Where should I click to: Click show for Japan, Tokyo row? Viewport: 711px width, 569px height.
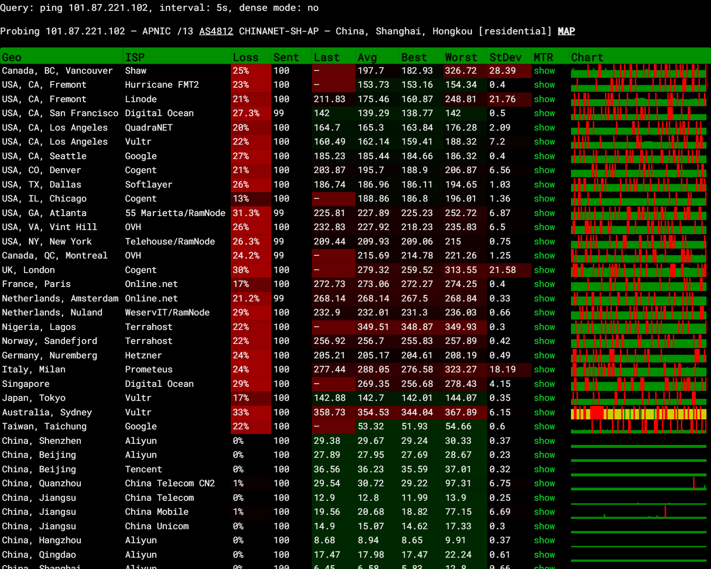(544, 398)
